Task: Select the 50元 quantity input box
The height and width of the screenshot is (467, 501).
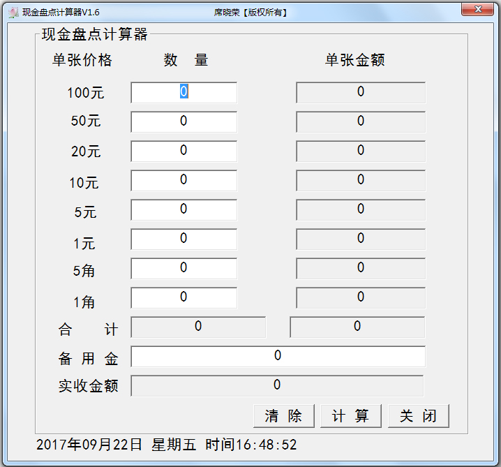Action: (184, 121)
